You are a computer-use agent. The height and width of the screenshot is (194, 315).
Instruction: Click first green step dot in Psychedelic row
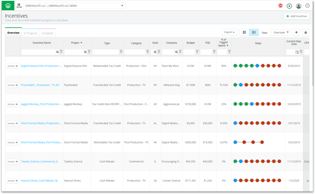(x=235, y=85)
